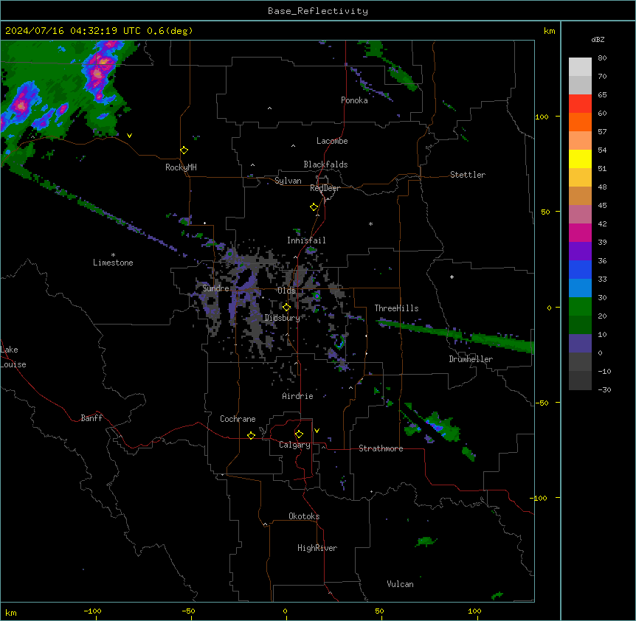636x621 pixels.
Task: Click the Limestone label
Action: (113, 263)
